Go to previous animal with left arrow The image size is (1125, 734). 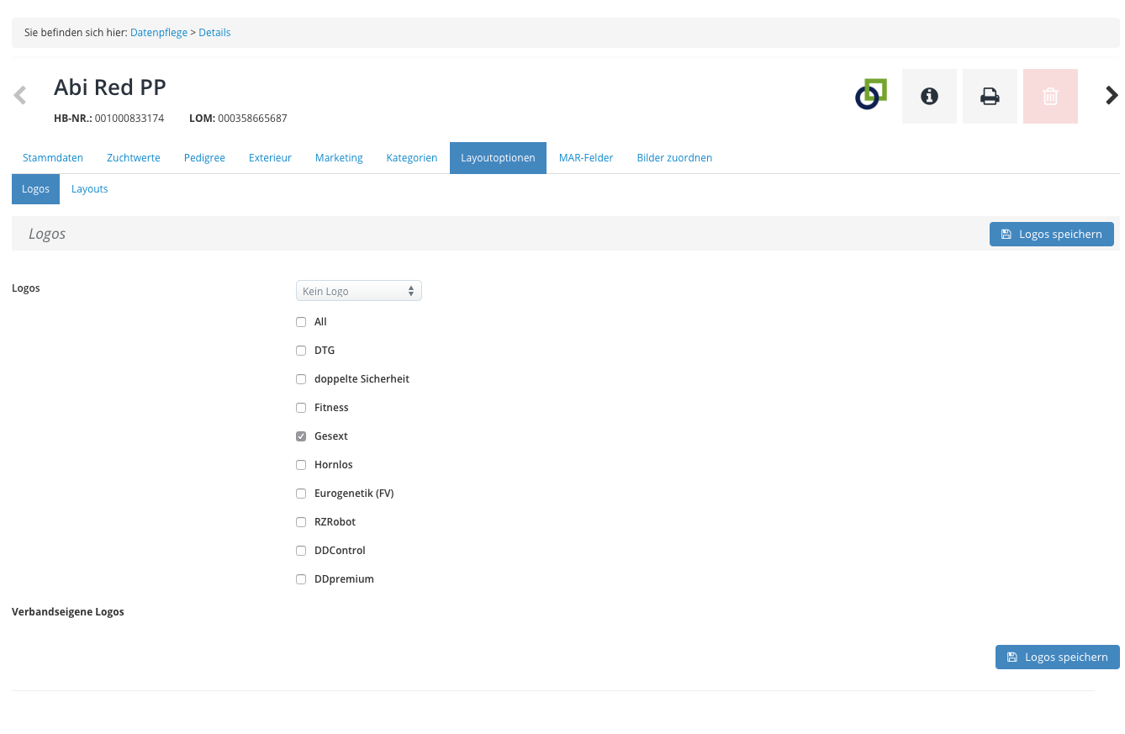tap(20, 95)
